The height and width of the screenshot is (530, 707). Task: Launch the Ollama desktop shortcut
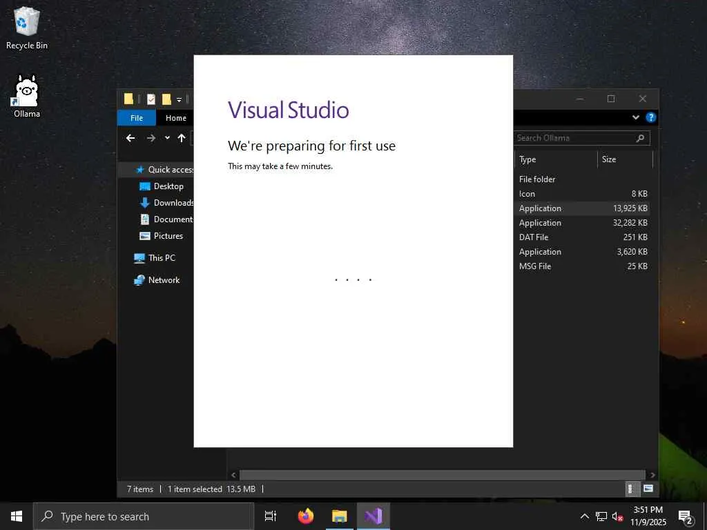(x=27, y=97)
